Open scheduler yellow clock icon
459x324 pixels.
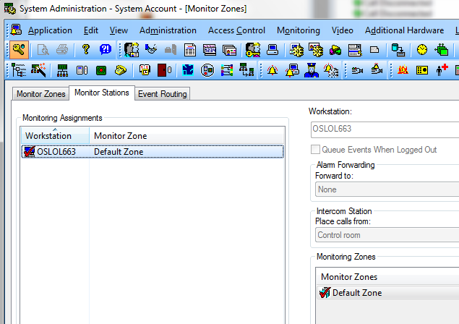422,50
